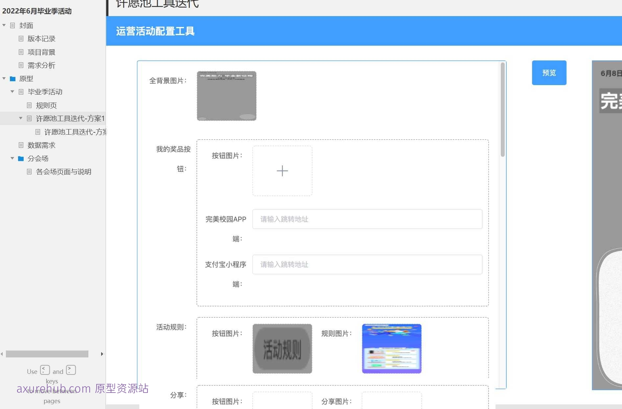622x409 pixels.
Task: Click the 预览 button
Action: coord(549,73)
